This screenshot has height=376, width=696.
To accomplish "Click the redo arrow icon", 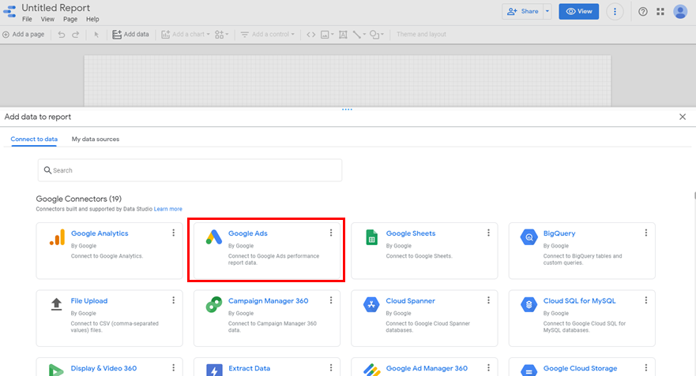I will coord(76,34).
